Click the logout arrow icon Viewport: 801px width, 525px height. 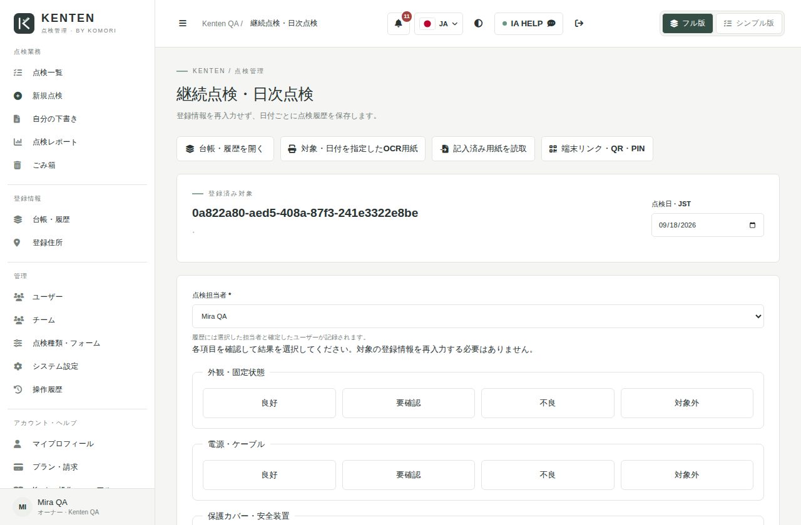(579, 23)
